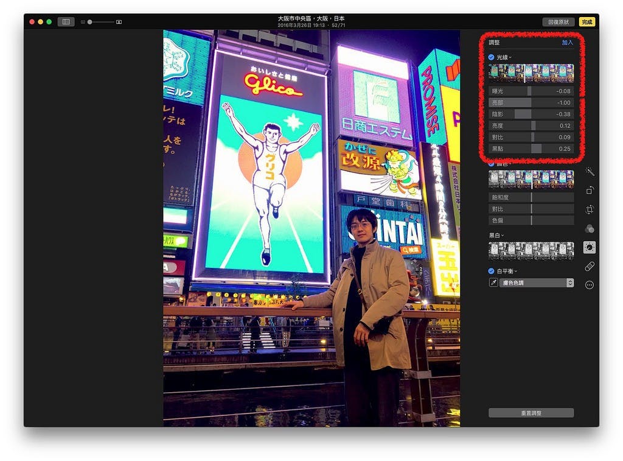Screen dimensions: 623x461
Task: Click the large zoom-in icon beside the zoom slider
Action: click(119, 23)
